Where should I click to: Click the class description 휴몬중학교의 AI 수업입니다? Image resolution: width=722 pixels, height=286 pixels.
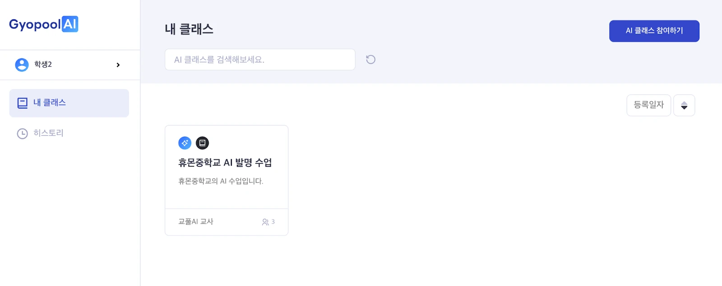[221, 181]
